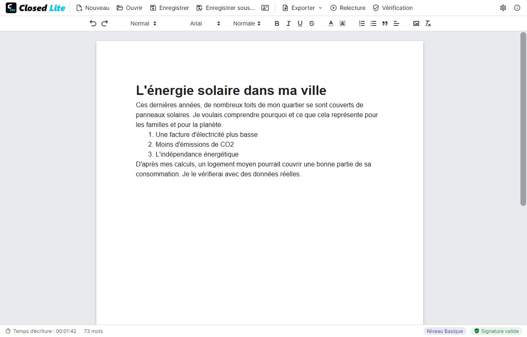
Task: Open the settings gear
Action: (503, 8)
